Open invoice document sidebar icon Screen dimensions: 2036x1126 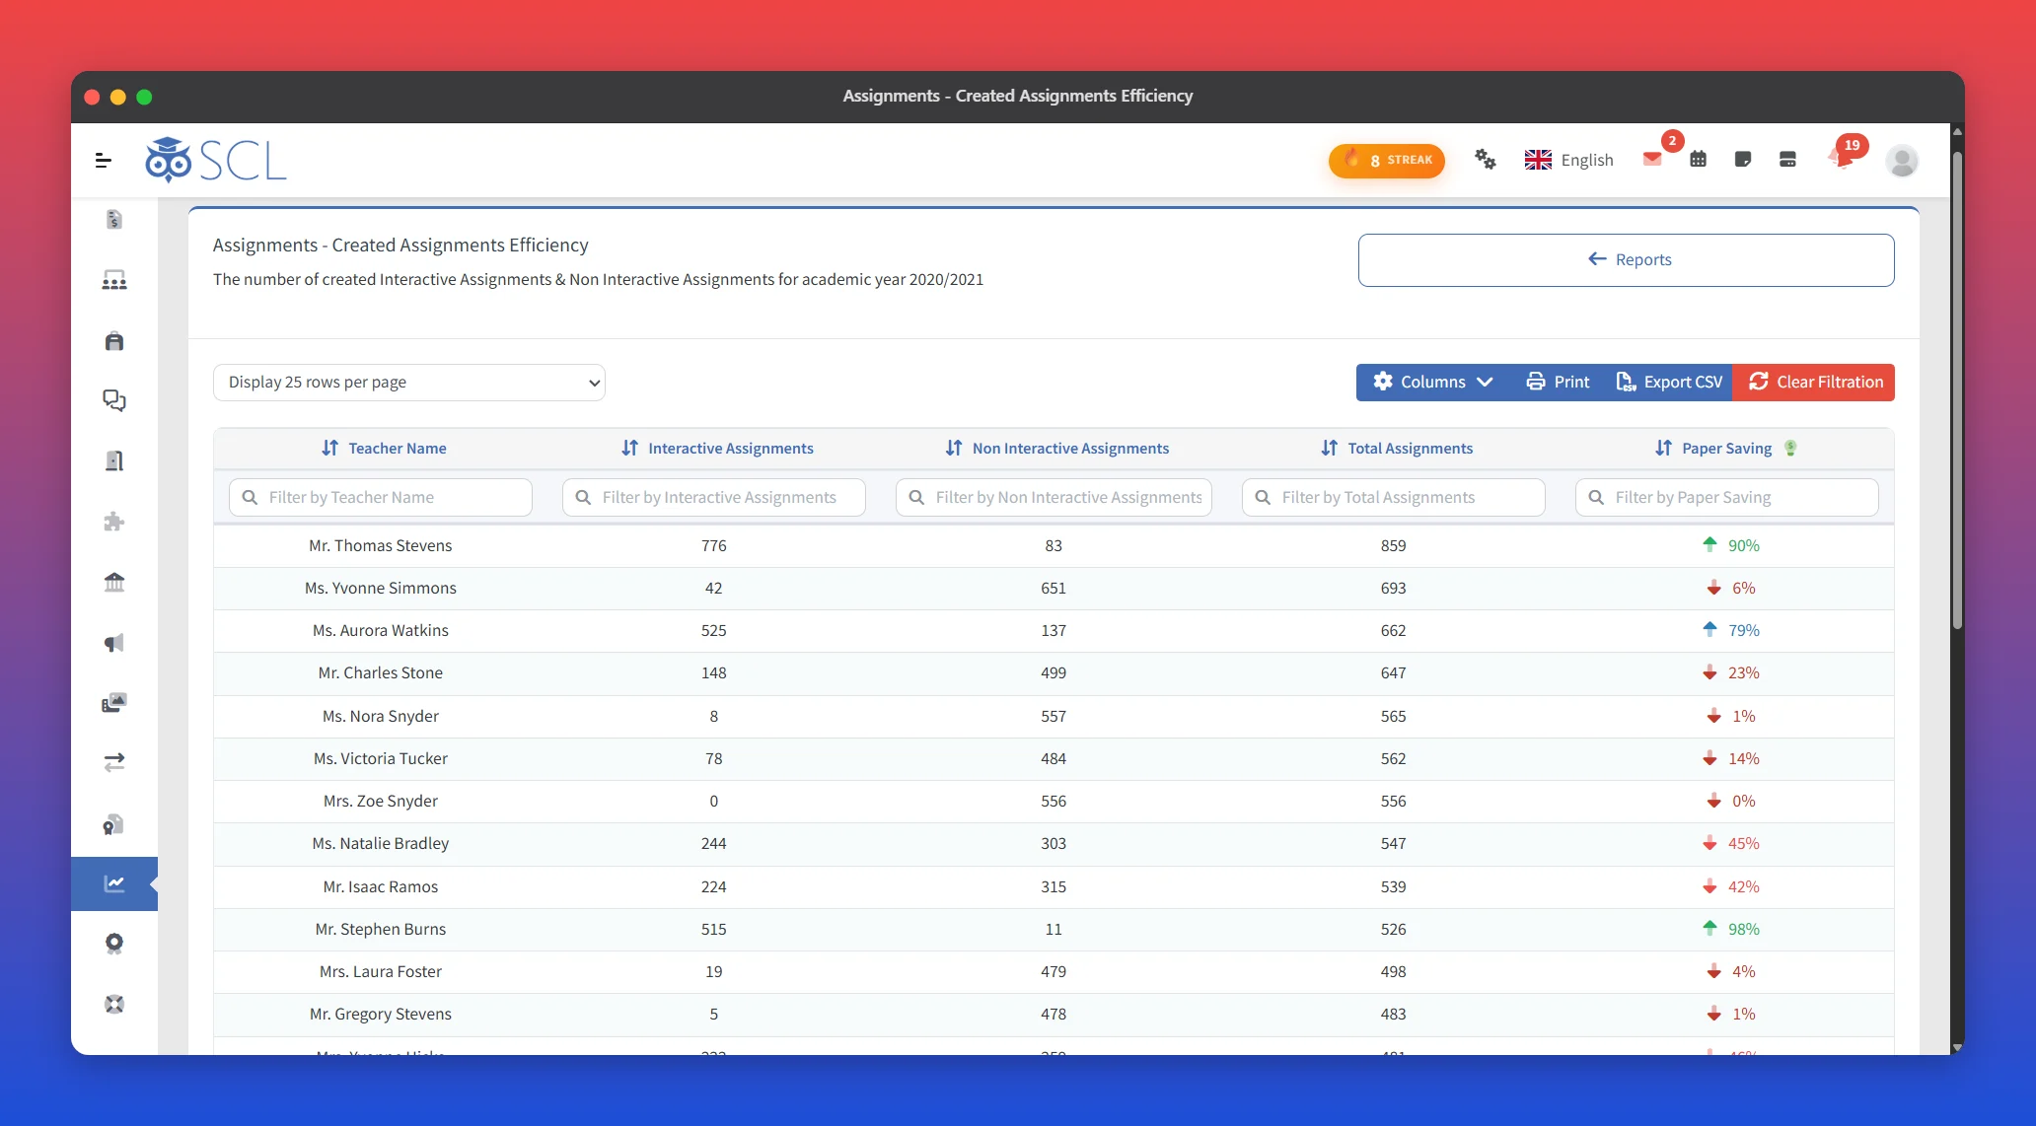[114, 219]
